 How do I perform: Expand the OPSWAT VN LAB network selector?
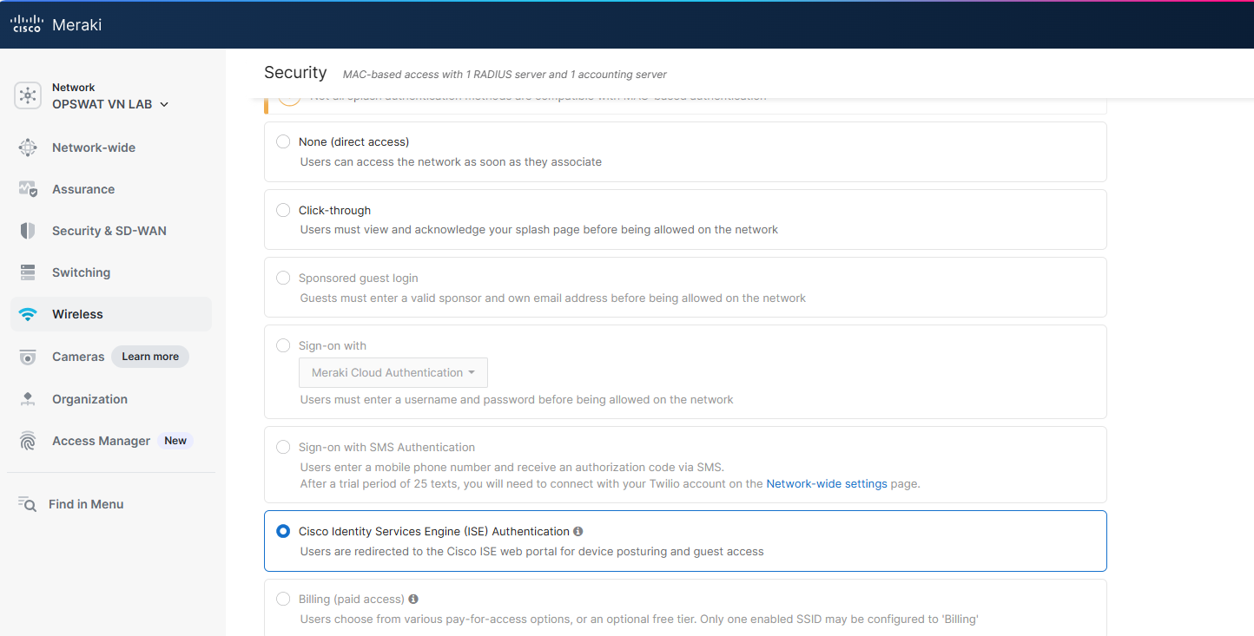(x=110, y=104)
